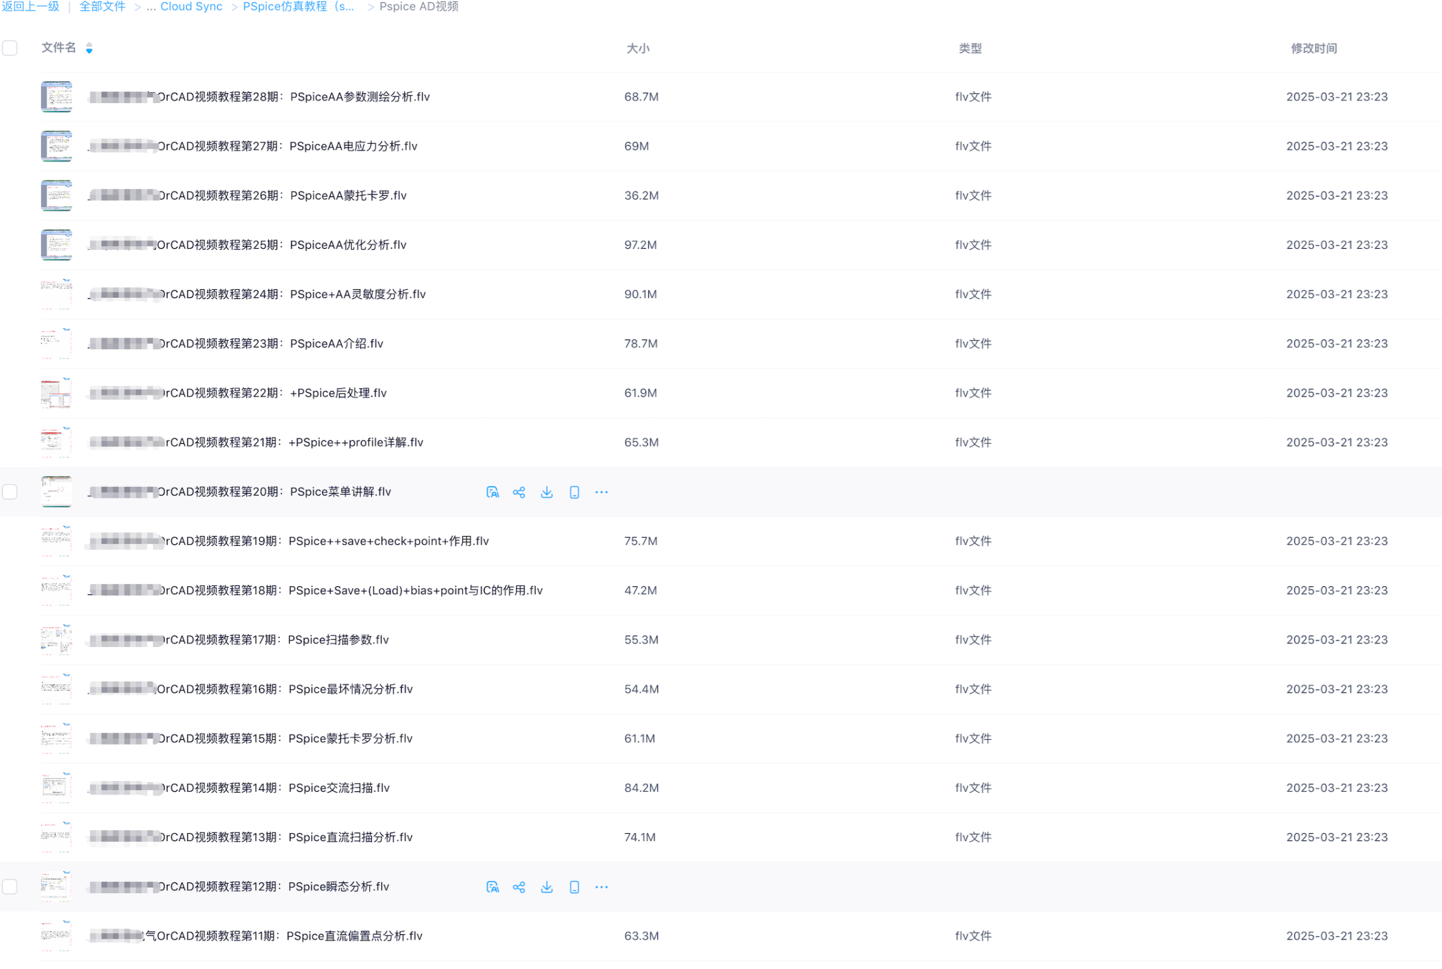1442x969 pixels.
Task: Check the box for 第20期 file row
Action: click(10, 492)
